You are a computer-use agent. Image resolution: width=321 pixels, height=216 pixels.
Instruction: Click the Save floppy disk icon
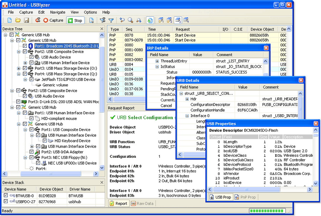click(26, 20)
